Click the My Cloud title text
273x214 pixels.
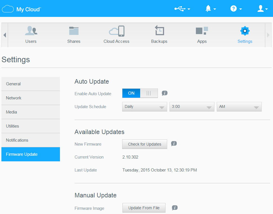click(x=28, y=9)
